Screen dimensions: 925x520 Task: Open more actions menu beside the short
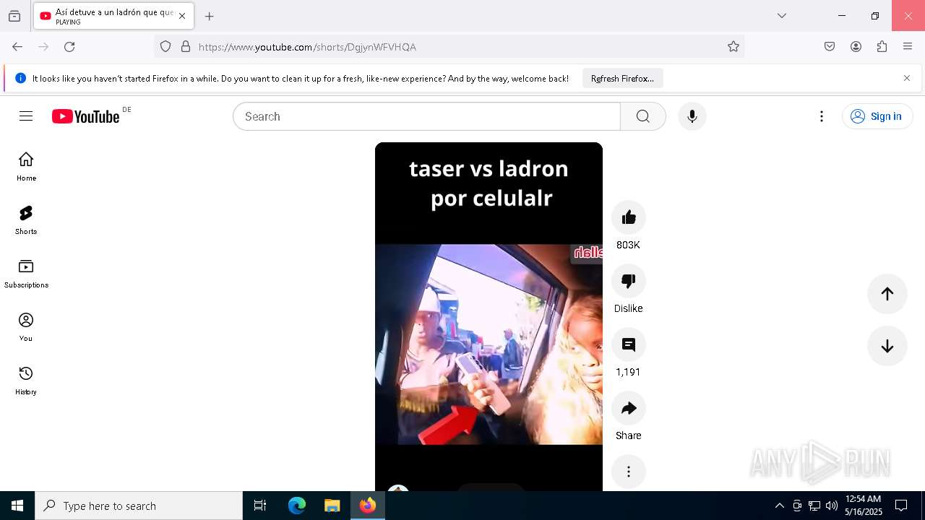(629, 472)
